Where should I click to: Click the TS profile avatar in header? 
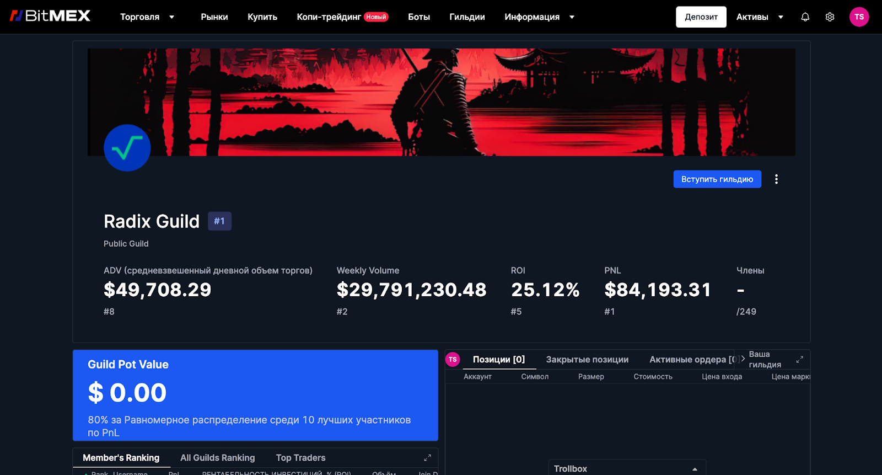click(x=859, y=17)
